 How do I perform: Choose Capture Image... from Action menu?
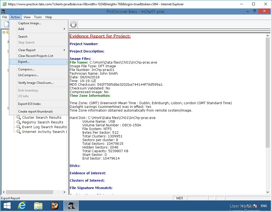(39, 23)
